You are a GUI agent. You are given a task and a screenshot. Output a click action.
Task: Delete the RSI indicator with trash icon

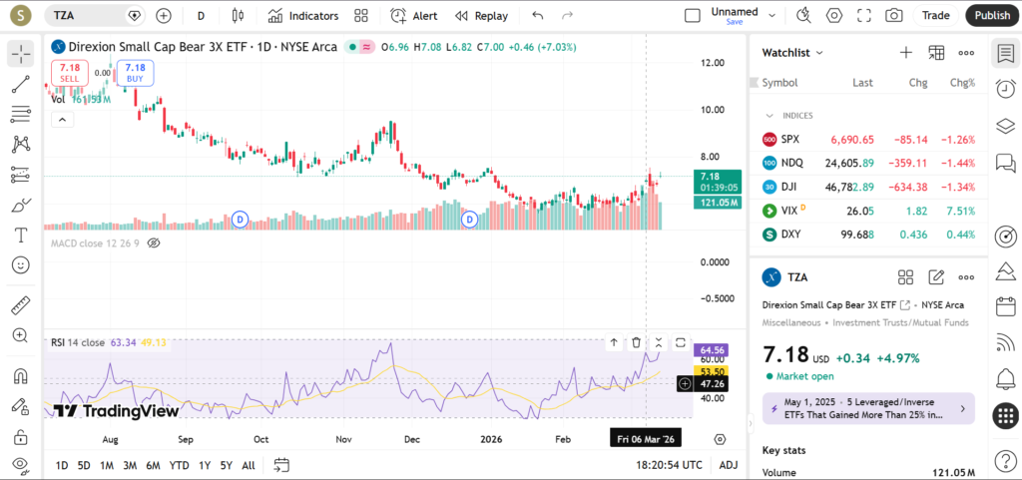click(x=637, y=342)
